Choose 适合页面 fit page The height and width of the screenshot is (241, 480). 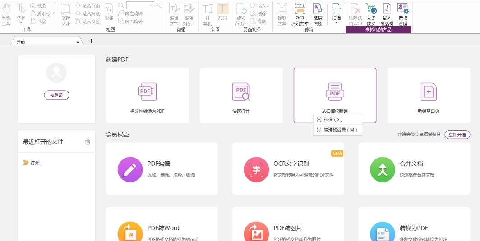(x=88, y=5)
